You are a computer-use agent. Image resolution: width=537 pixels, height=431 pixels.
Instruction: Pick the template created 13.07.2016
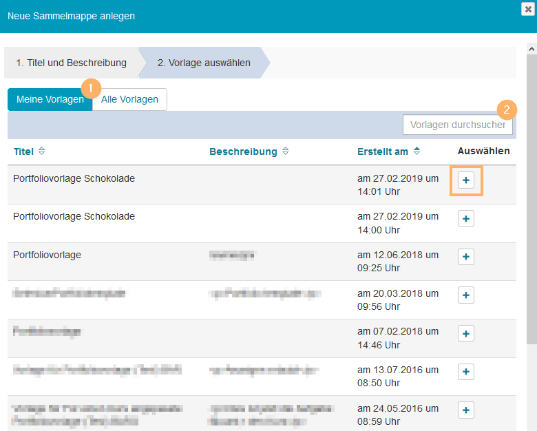[x=466, y=372]
